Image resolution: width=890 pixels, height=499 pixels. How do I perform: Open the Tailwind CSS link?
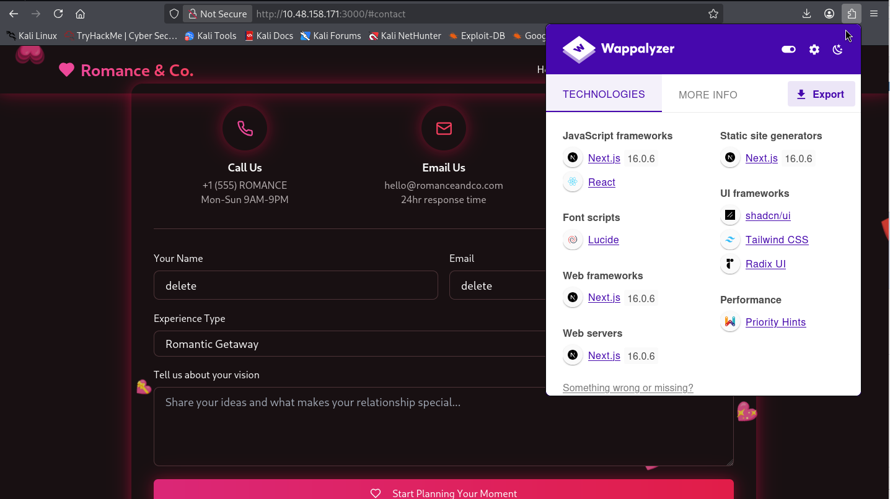777,240
